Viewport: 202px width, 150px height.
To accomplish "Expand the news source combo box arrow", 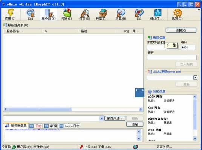I will coord(101,118).
